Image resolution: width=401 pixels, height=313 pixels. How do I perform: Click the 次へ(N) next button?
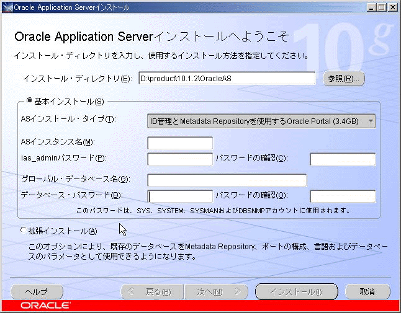[x=217, y=291]
